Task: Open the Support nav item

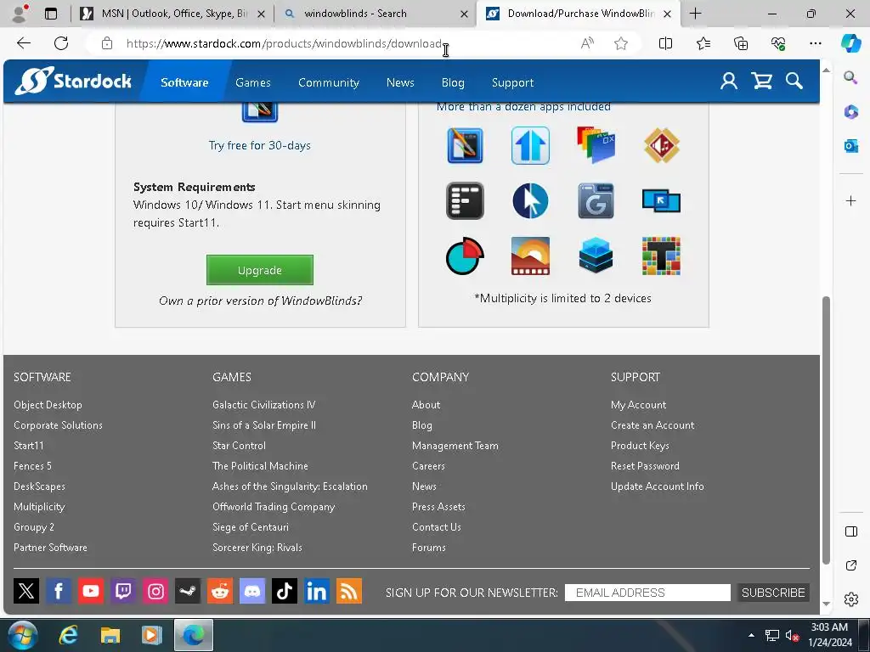Action: [x=512, y=82]
